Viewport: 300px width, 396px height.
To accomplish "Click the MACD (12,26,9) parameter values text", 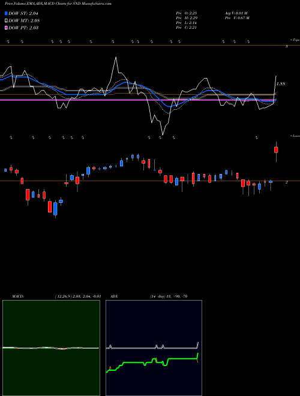I will click(x=78, y=296).
